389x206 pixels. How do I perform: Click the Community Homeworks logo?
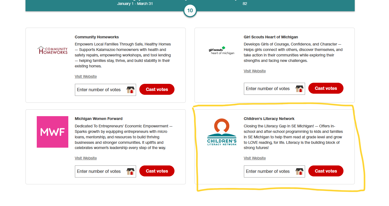(x=52, y=50)
